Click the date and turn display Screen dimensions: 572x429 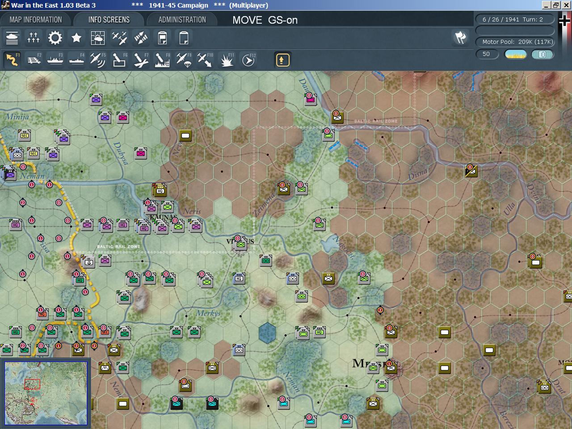pos(515,19)
